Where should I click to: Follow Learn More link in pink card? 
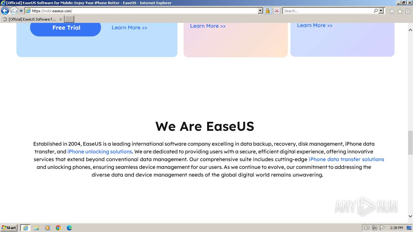click(208, 26)
